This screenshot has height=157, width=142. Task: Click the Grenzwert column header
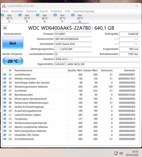(106, 70)
